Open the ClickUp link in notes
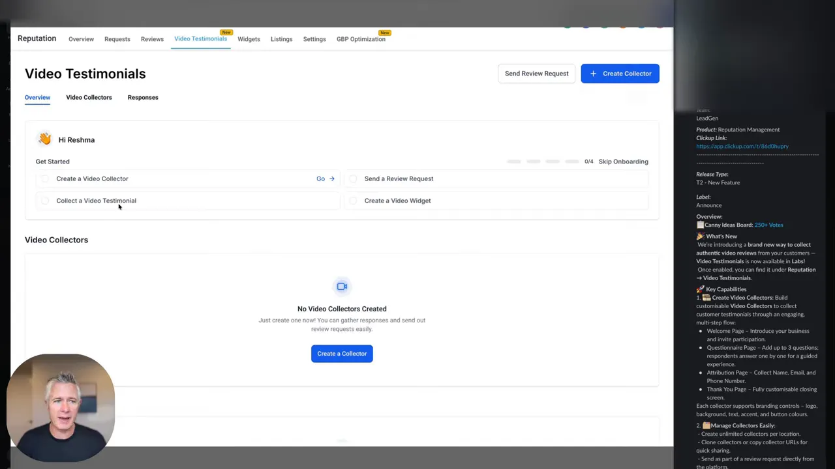The image size is (835, 469). point(742,147)
